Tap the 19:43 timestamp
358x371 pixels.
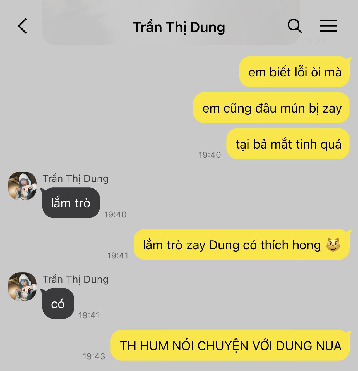point(94,356)
